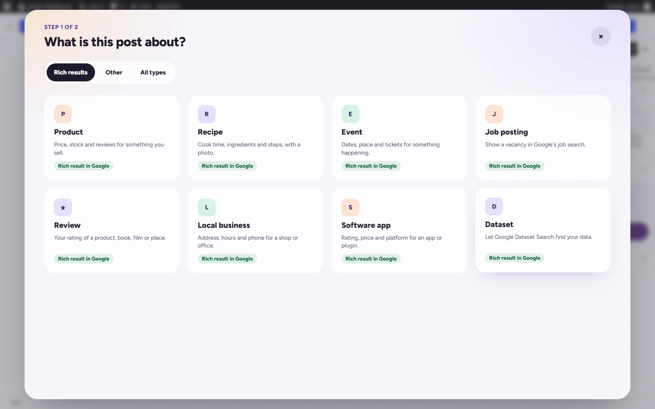Viewport: 655px width, 409px height.
Task: Click Rich result badge on Software app card
Action: [x=371, y=259]
